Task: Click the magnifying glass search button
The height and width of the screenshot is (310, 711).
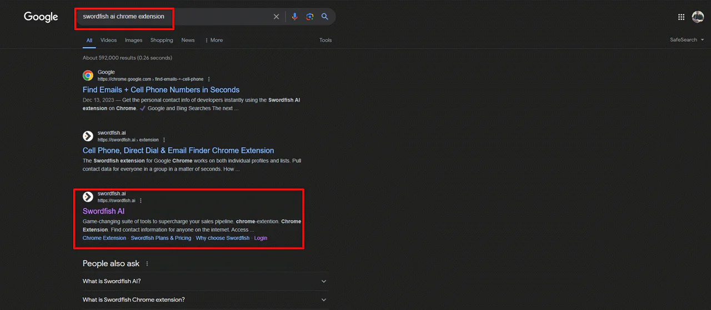Action: (325, 17)
